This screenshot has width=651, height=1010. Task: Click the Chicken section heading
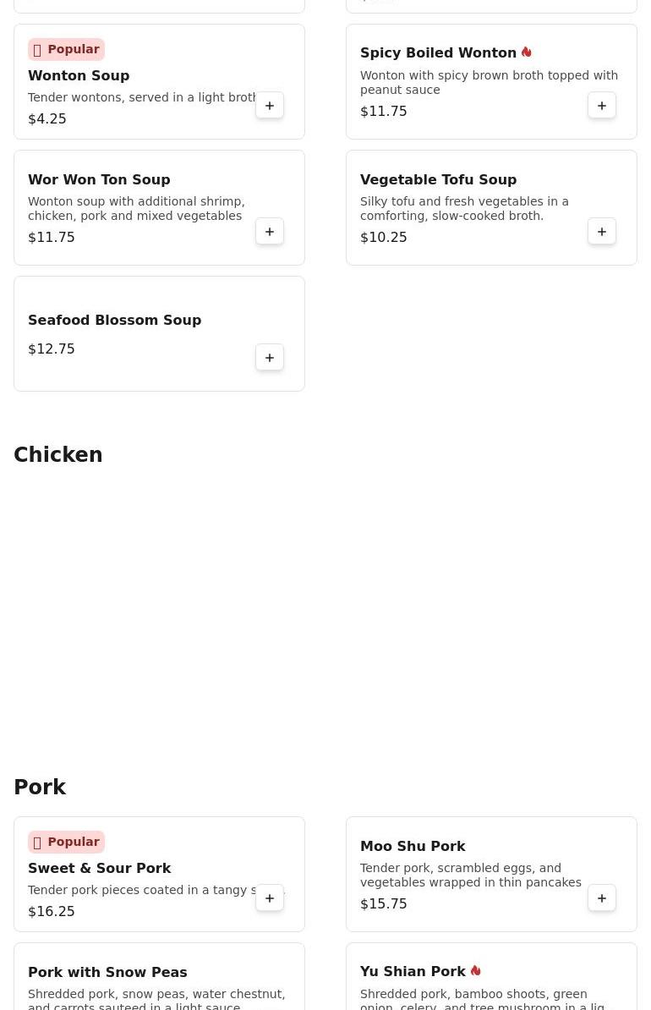click(x=58, y=455)
